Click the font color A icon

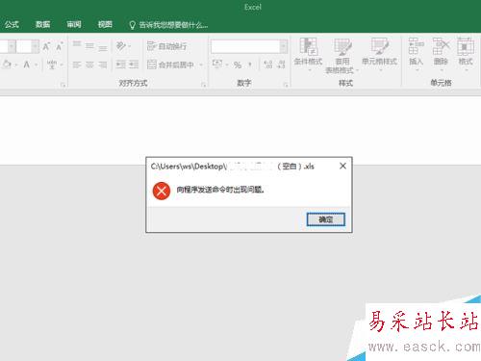point(27,64)
